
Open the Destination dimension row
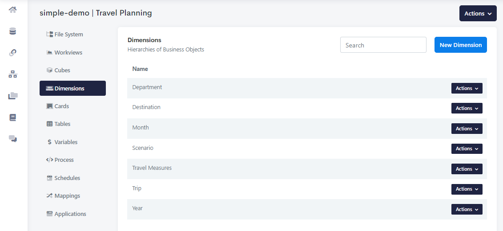coord(146,107)
